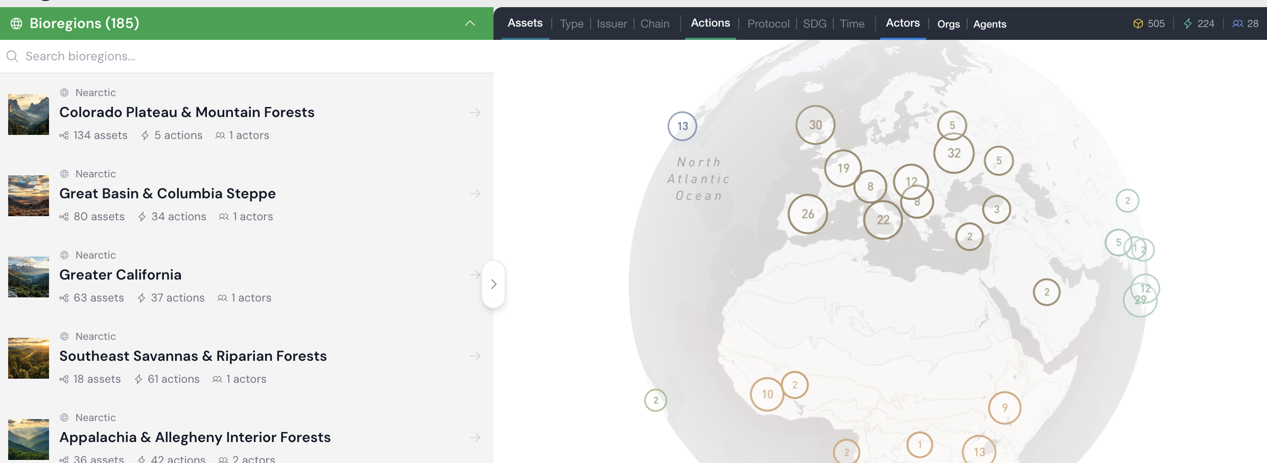Click arrow icon for Southeast Savannas & Riparian Forests
This screenshot has height=463, width=1267.
point(475,356)
